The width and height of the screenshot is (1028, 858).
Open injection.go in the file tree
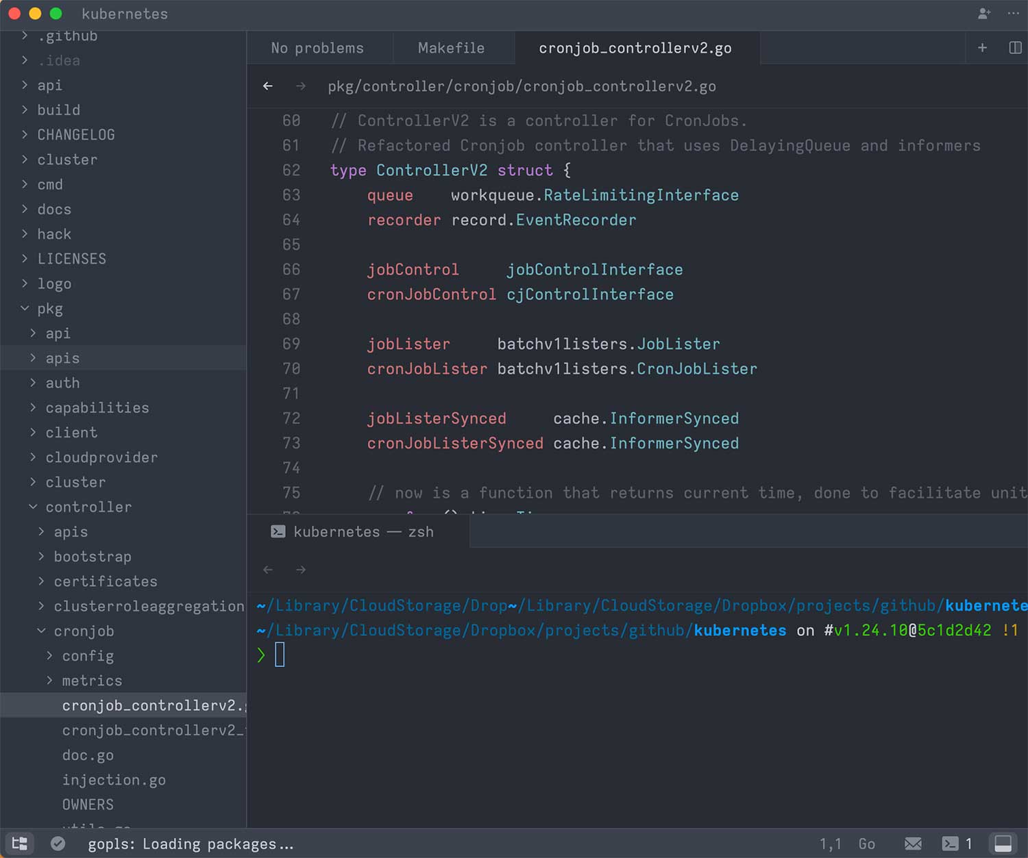(123, 780)
